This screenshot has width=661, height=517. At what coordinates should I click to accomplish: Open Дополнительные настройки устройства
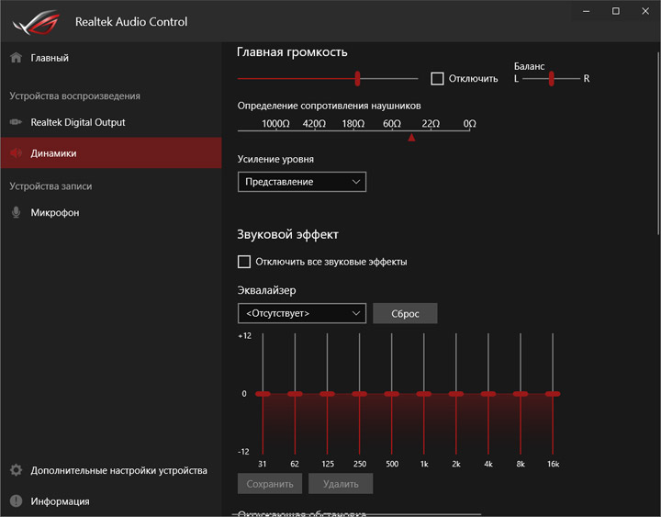point(111,470)
